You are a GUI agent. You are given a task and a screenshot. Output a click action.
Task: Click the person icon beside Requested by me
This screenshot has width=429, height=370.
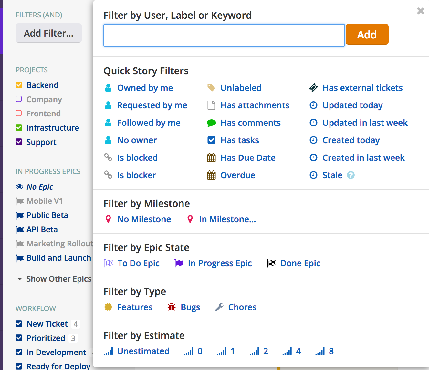pyautogui.click(x=108, y=105)
